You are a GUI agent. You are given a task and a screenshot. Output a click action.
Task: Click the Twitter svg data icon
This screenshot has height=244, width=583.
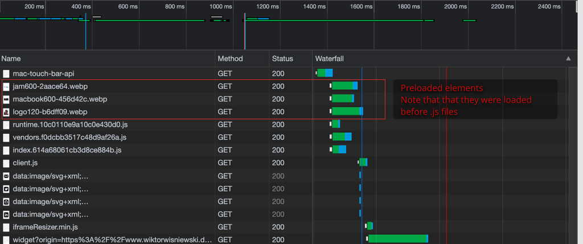(6, 189)
